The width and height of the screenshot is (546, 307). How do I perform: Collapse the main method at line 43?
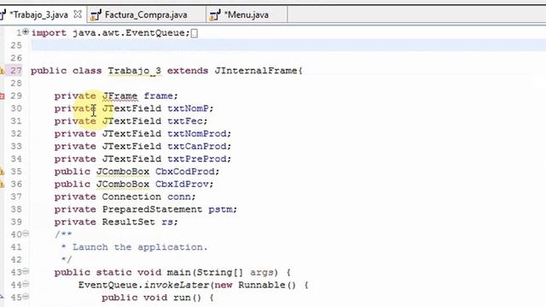pos(26,271)
